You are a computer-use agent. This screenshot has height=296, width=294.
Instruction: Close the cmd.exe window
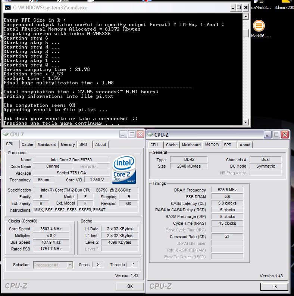pos(246,7)
